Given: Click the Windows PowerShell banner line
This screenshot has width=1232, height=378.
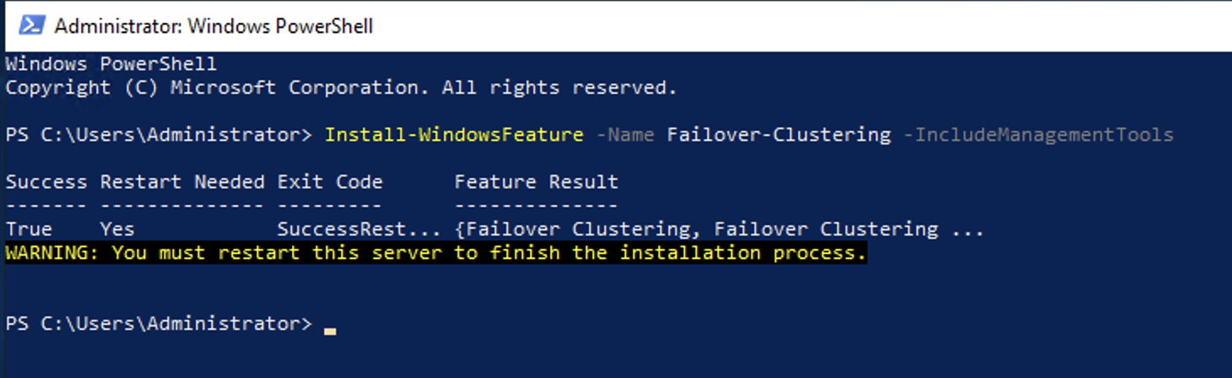Looking at the screenshot, I should 111,64.
